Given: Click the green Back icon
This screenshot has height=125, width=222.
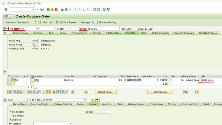Looking at the screenshot, I should click(48, 9).
